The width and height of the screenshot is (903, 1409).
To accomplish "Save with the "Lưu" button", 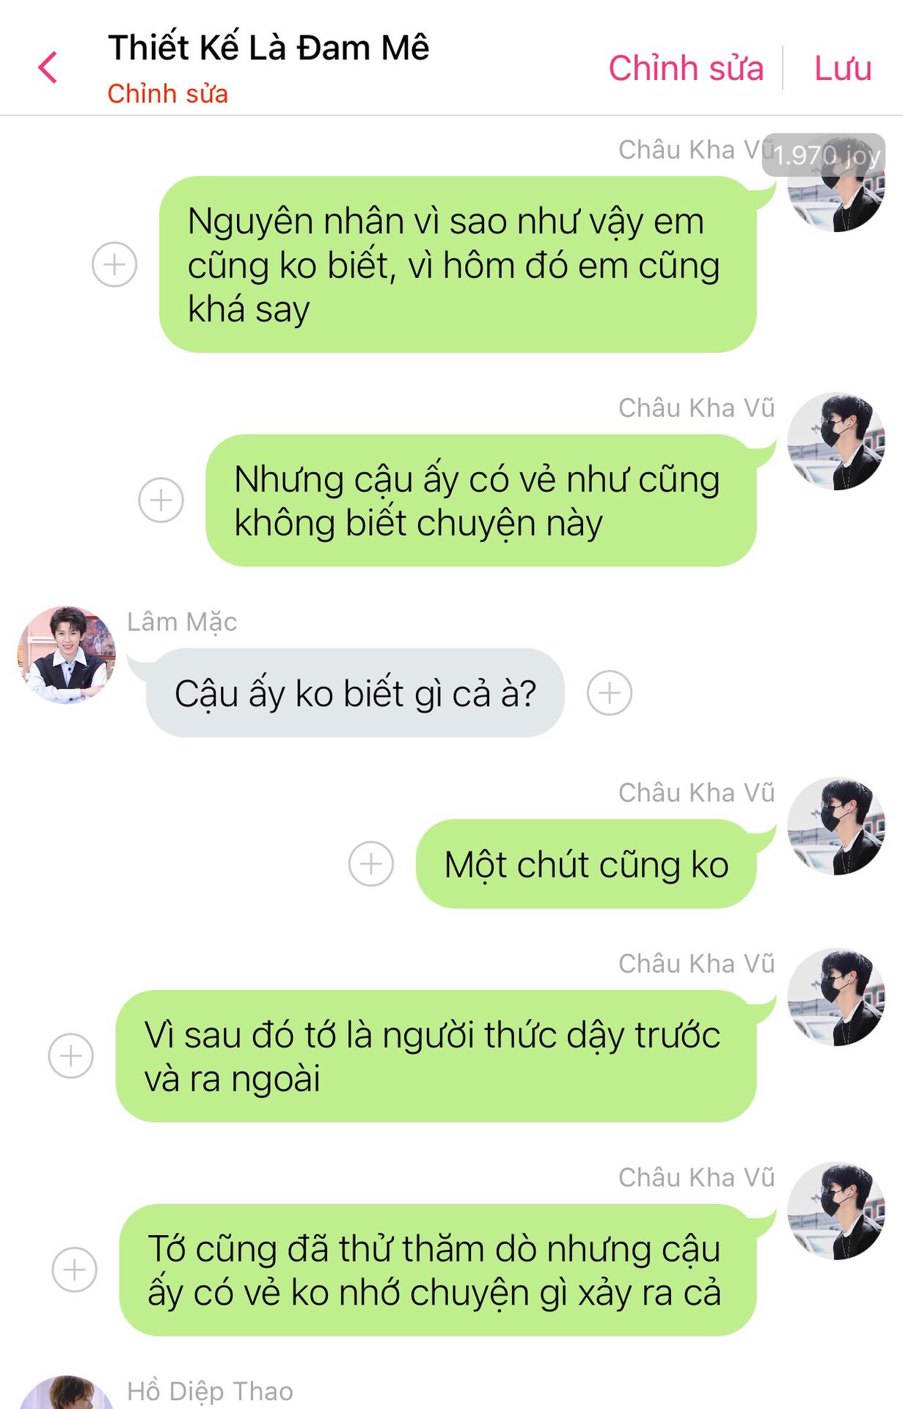I will 843,68.
